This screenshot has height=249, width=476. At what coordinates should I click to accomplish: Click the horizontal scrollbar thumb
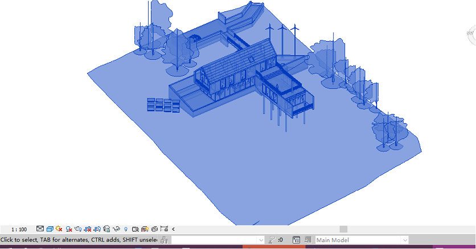pyautogui.click(x=343, y=229)
